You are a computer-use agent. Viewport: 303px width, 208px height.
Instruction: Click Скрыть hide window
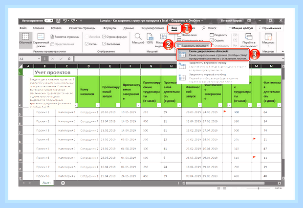coord(217,40)
